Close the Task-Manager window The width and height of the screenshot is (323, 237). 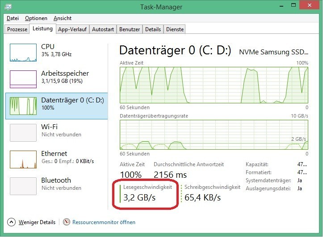point(310,5)
